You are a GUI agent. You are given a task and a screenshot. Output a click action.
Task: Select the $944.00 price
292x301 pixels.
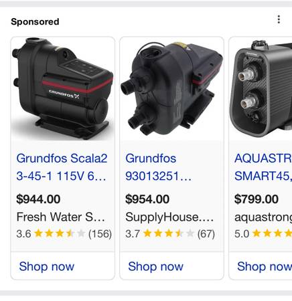(38, 199)
